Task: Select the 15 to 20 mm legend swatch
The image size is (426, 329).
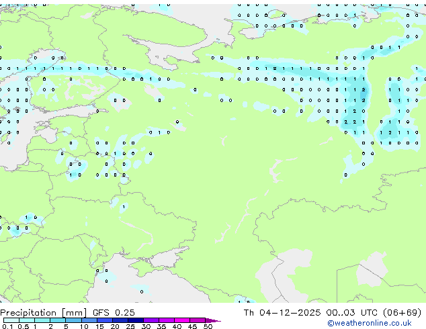Action: (105, 320)
